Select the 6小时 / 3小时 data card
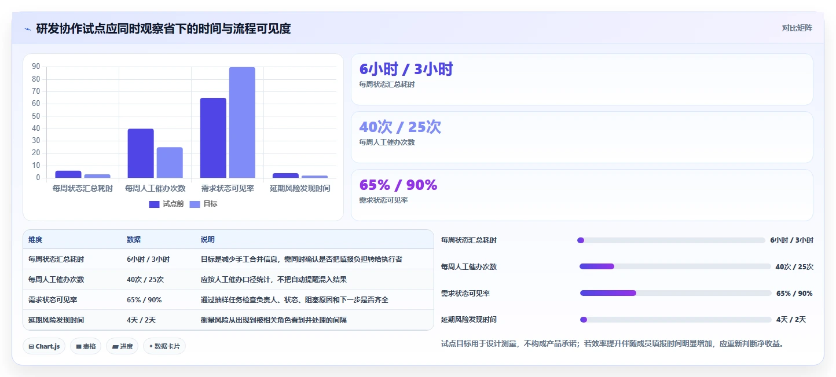 click(582, 79)
